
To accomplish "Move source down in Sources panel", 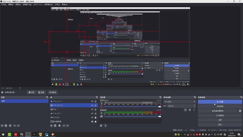I will (x=67, y=125).
